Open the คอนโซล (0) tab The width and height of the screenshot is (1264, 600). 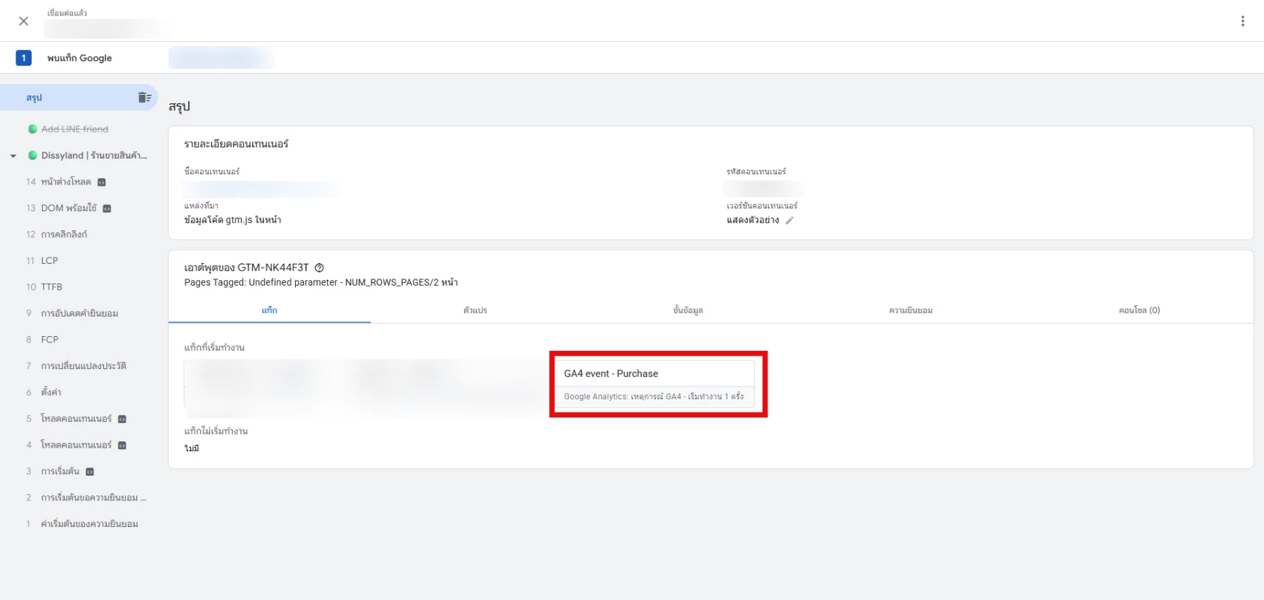click(1138, 310)
